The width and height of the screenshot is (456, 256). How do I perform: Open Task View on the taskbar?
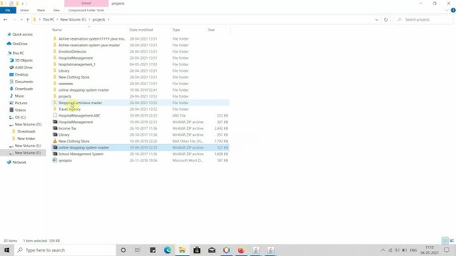(x=138, y=250)
